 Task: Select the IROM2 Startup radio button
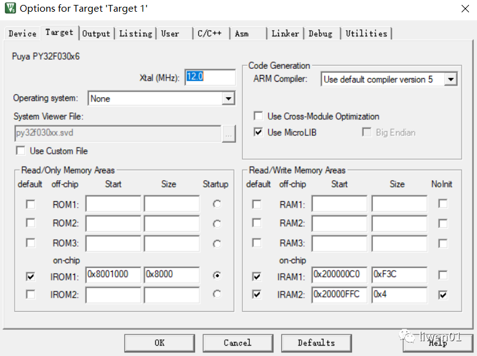pos(216,295)
